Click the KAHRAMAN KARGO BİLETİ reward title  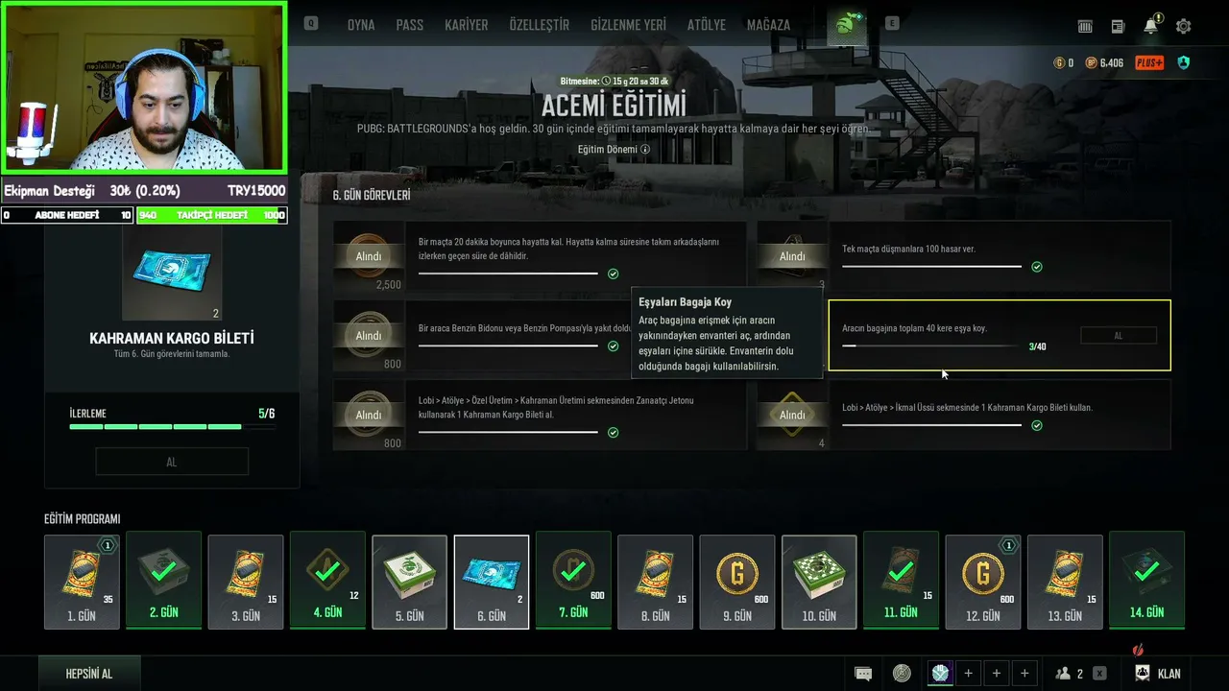pyautogui.click(x=172, y=338)
